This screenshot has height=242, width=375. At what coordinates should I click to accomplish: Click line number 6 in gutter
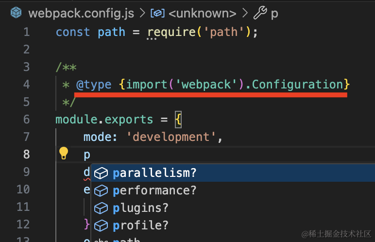27,119
